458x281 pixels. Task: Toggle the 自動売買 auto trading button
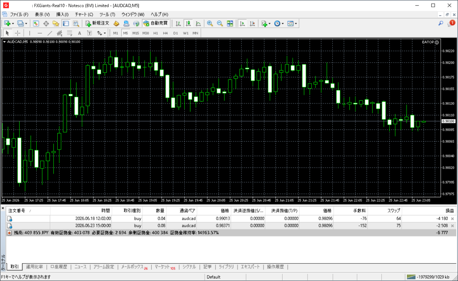155,23
